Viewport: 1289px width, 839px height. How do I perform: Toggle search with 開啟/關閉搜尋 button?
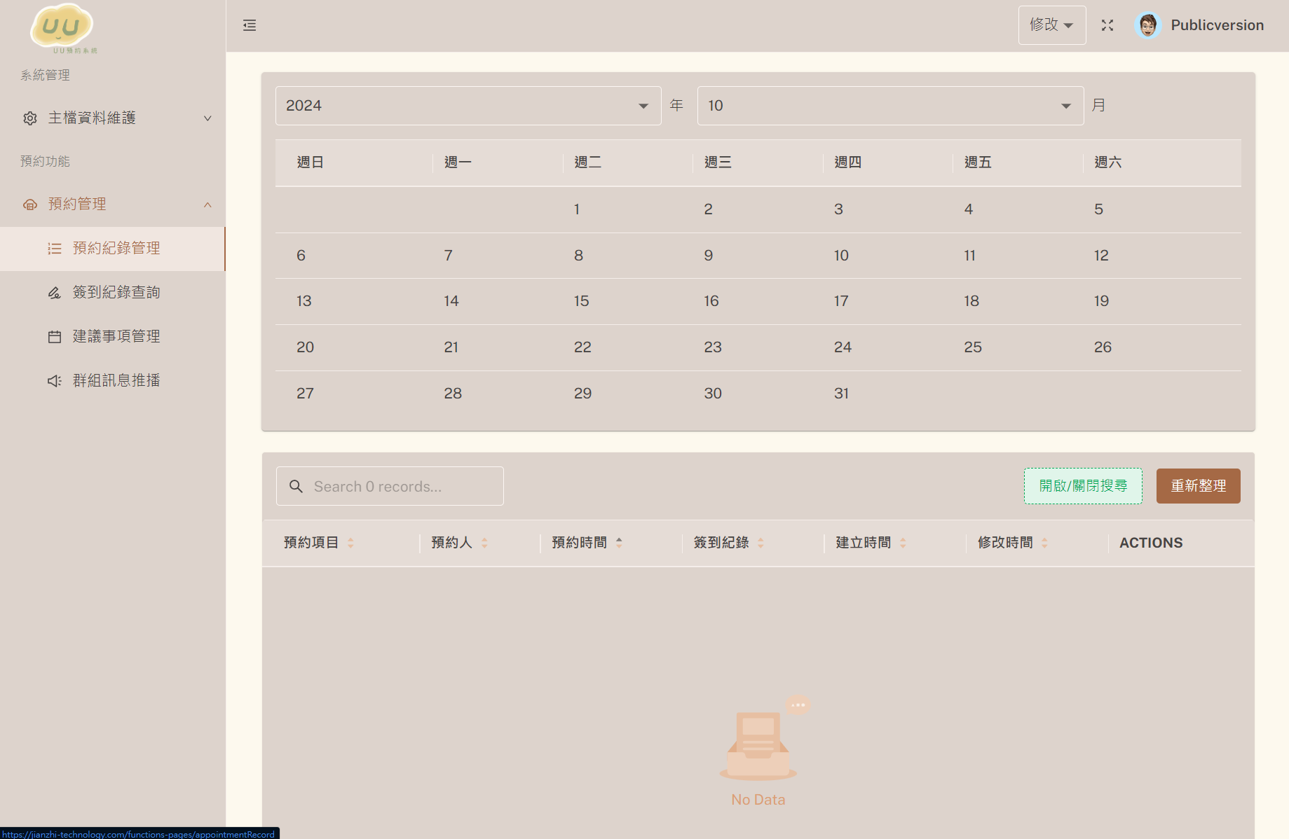pos(1082,485)
